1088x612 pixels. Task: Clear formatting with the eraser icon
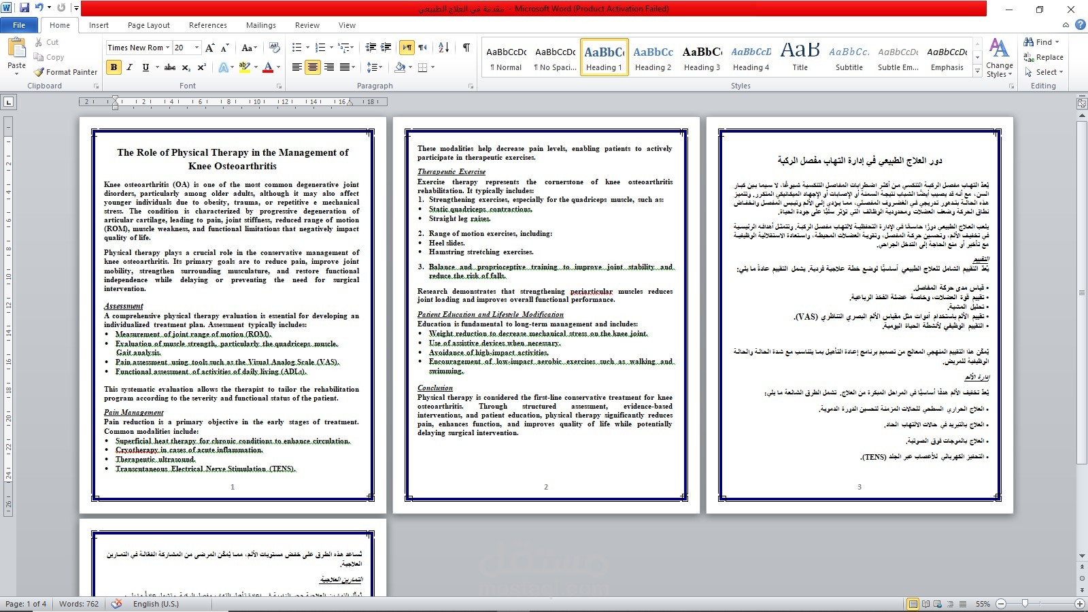(275, 48)
